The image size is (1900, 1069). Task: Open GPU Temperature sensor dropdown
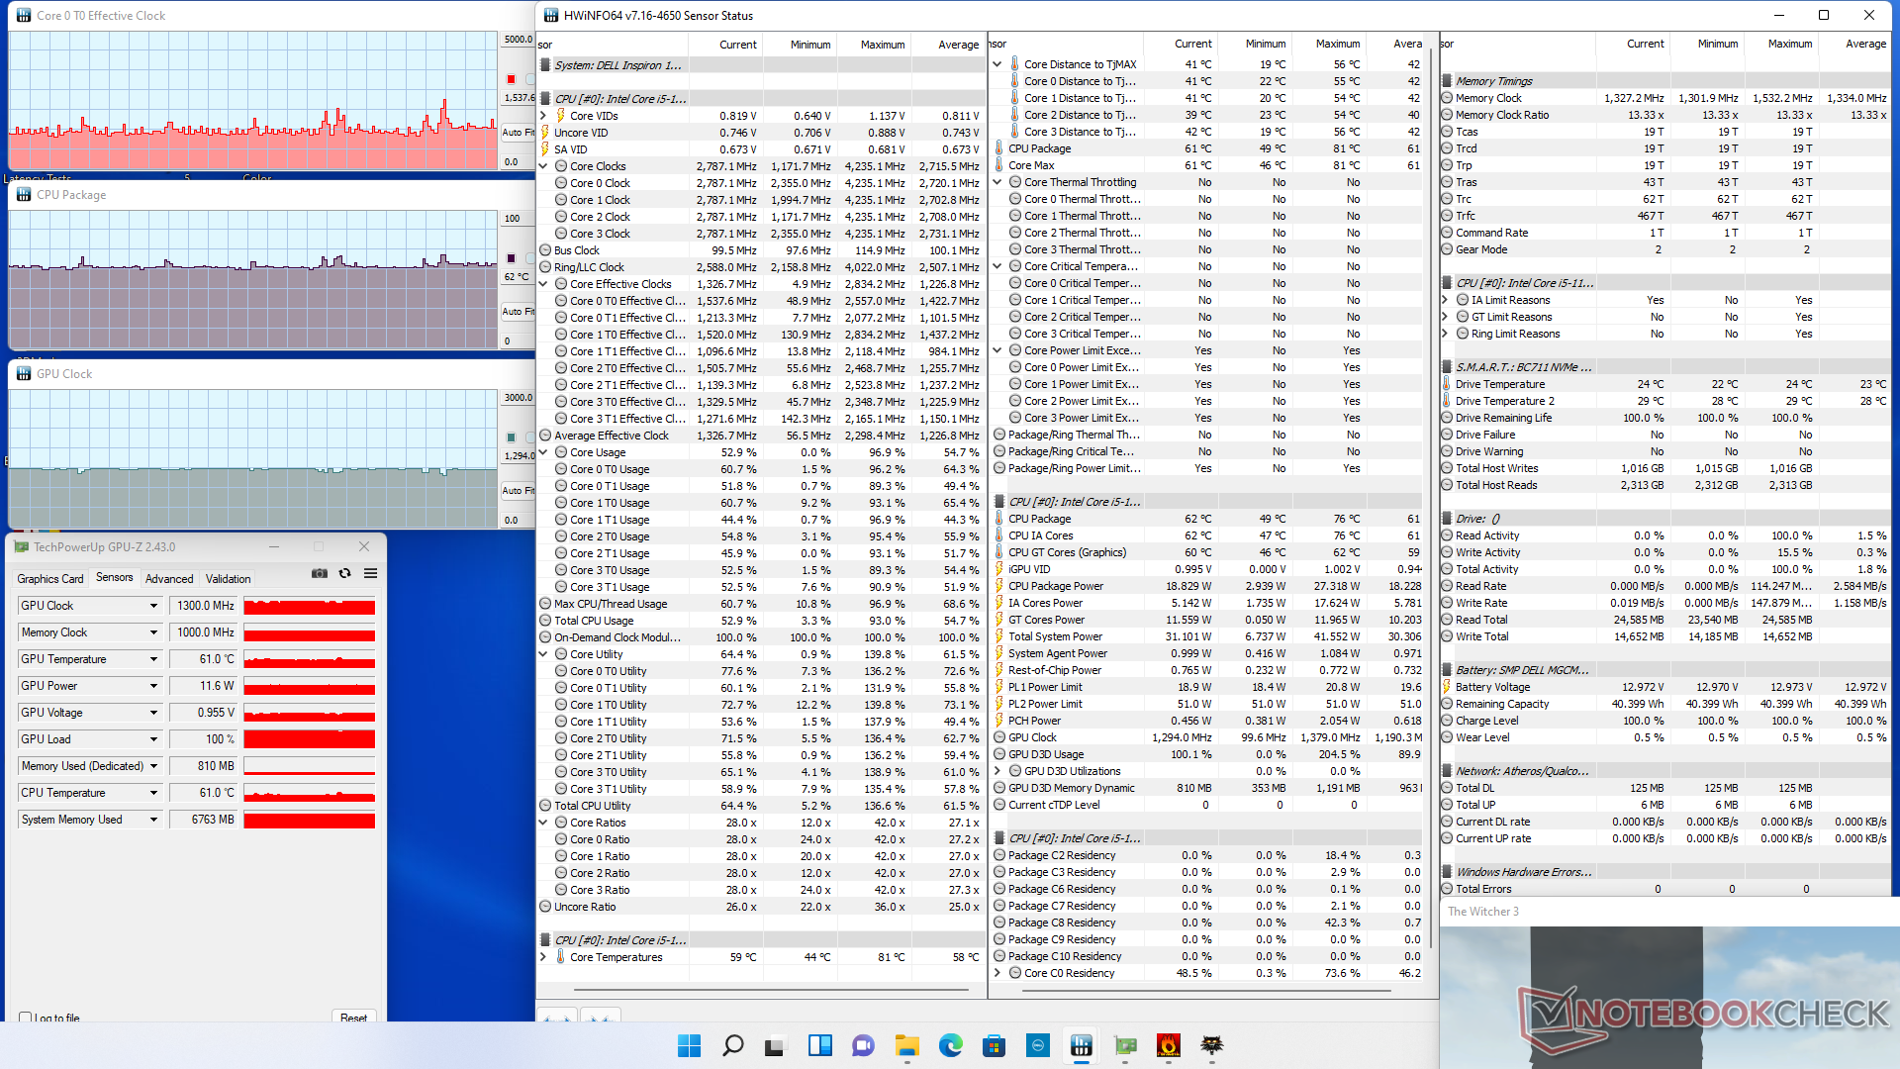(153, 659)
